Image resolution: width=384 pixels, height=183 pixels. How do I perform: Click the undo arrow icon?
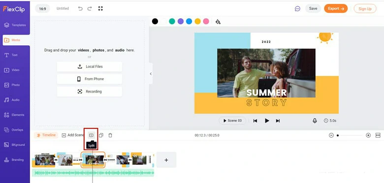pos(80,8)
